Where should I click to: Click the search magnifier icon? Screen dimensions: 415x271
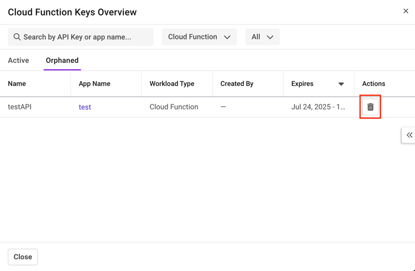[17, 37]
